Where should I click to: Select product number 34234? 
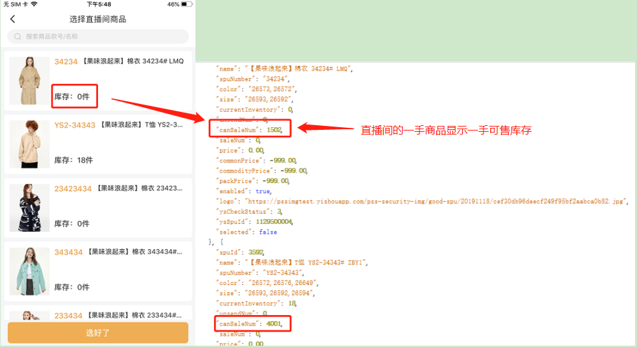click(66, 62)
